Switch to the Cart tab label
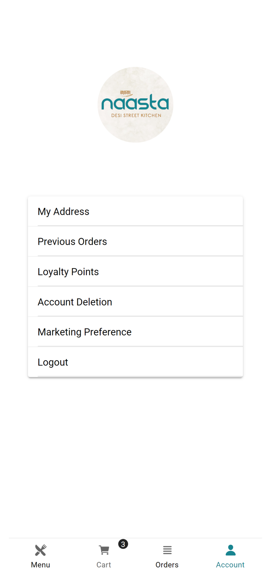 point(104,565)
